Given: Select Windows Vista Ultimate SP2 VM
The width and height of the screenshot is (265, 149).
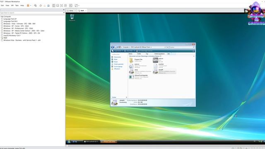Looking at the screenshot, I should pos(19,24).
